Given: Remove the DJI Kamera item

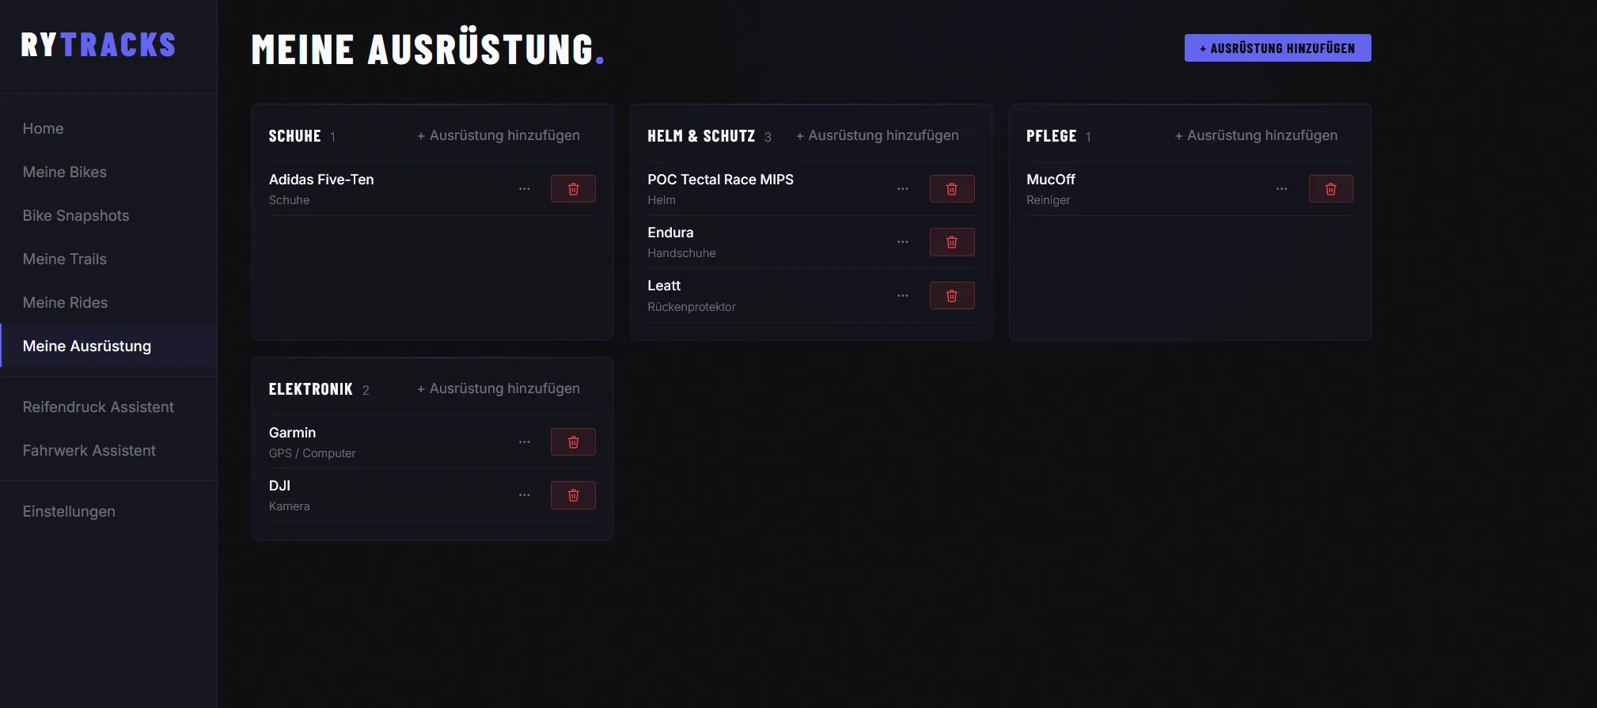Looking at the screenshot, I should (x=573, y=495).
